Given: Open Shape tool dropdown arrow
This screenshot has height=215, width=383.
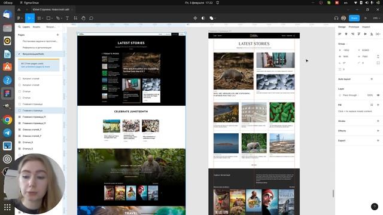Looking at the screenshot, I should 52,19.
